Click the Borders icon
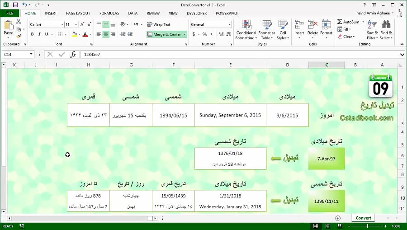The height and width of the screenshot is (230, 407). [x=60, y=34]
